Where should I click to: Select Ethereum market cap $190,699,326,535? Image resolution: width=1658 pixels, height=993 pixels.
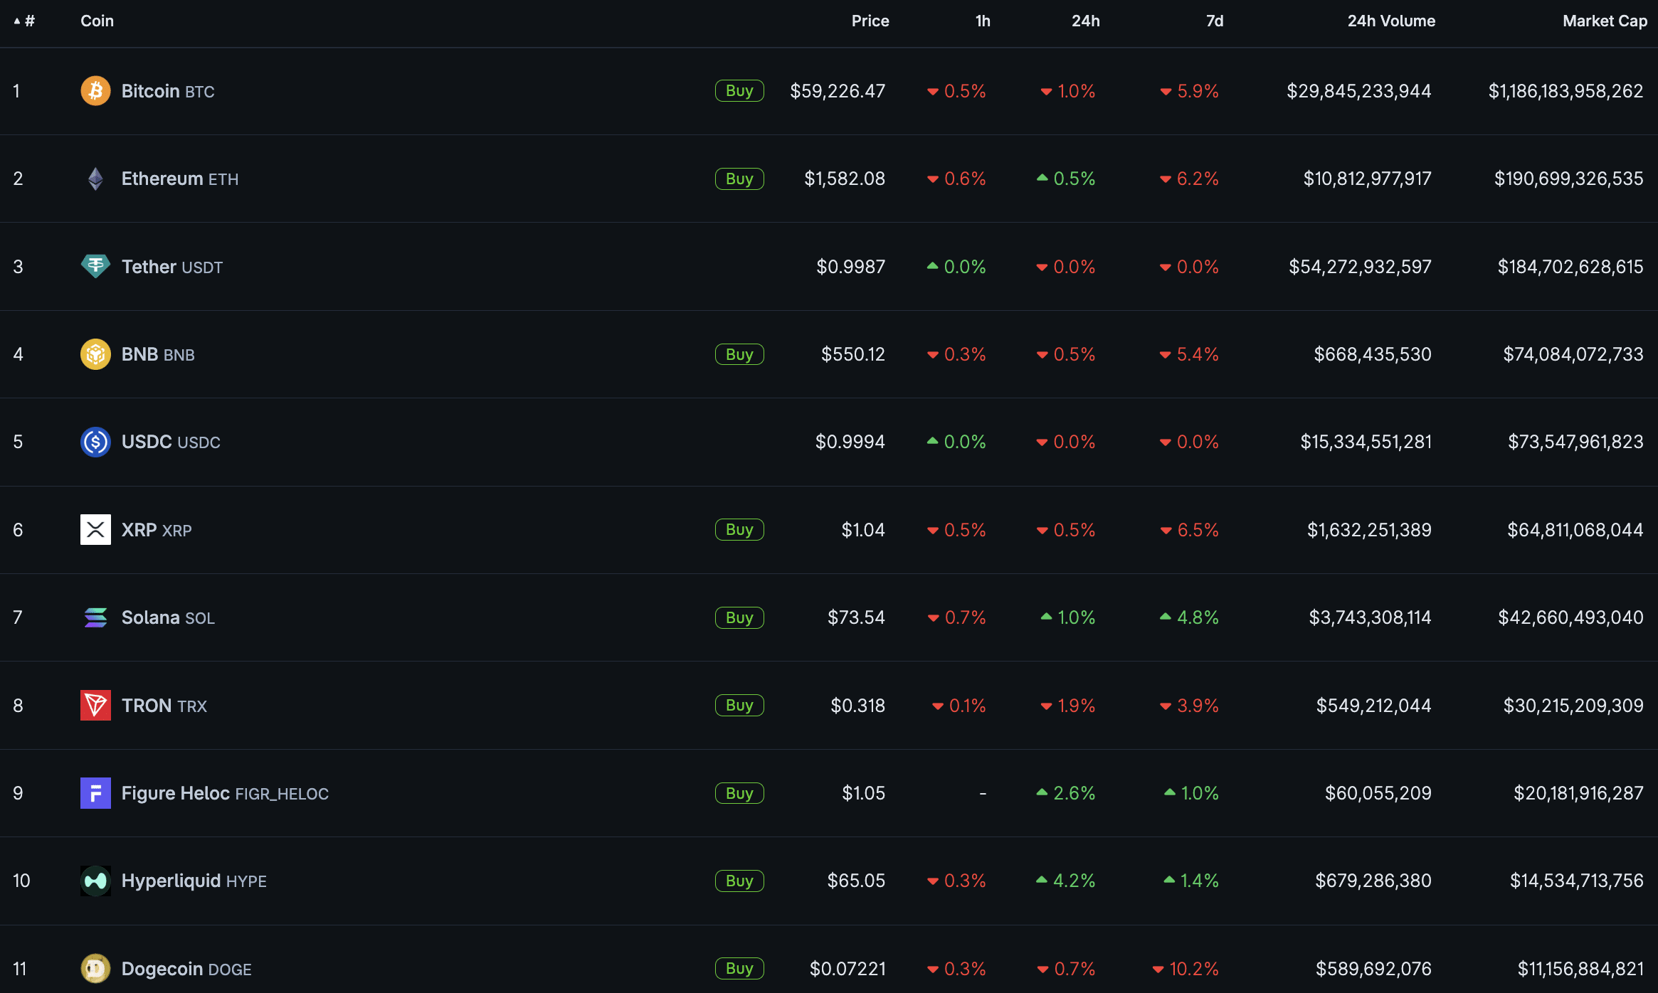tap(1569, 179)
